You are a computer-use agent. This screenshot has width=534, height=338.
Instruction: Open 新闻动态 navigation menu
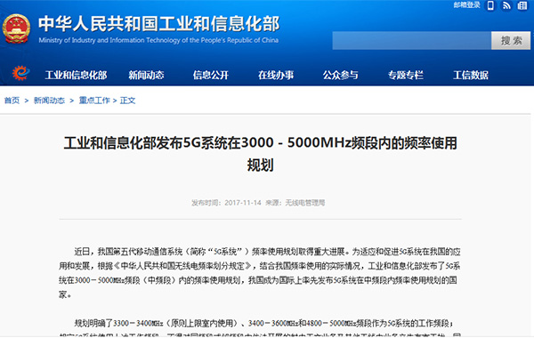click(x=146, y=76)
